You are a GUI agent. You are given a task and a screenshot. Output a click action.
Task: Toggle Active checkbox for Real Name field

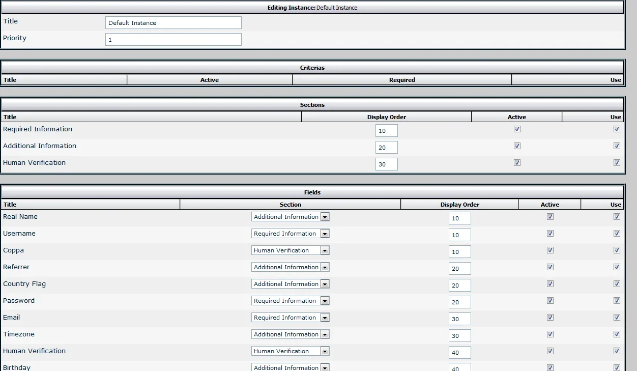[x=550, y=217]
